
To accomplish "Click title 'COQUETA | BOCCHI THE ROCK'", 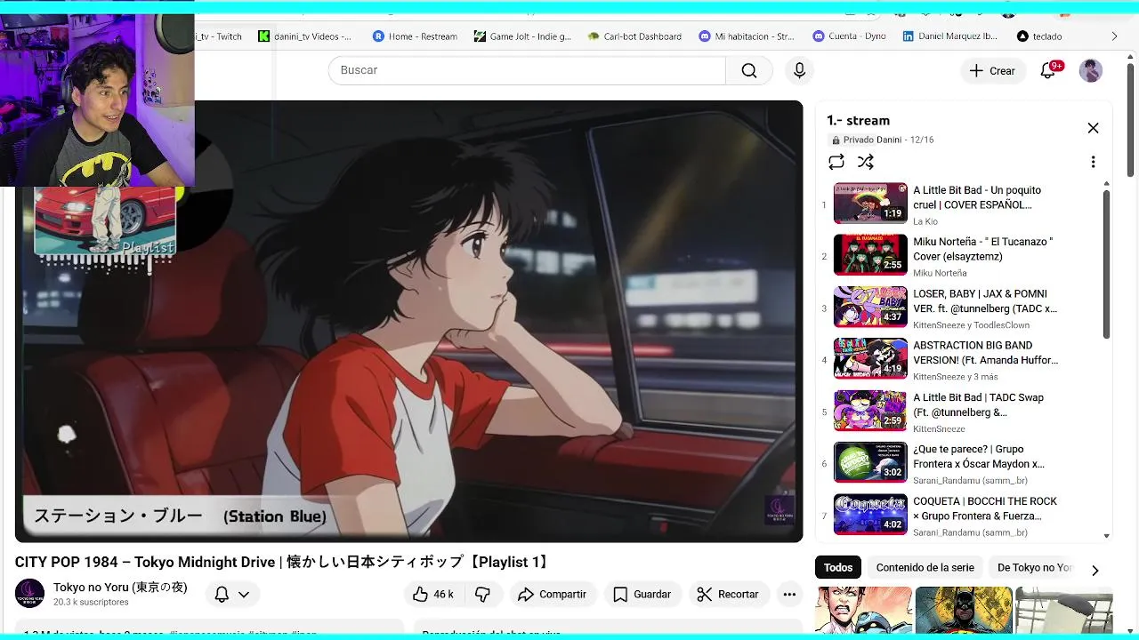I will [985, 508].
